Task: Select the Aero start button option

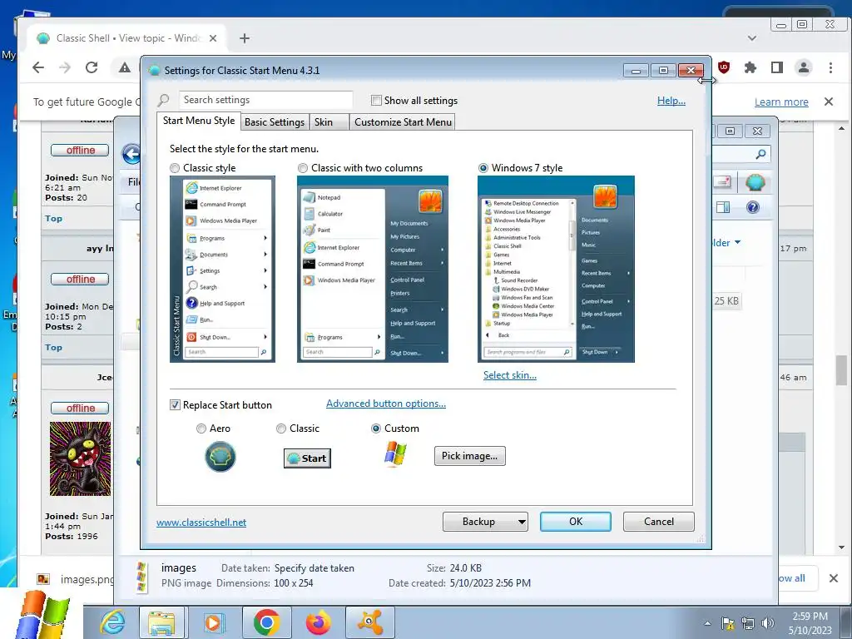Action: pos(201,428)
